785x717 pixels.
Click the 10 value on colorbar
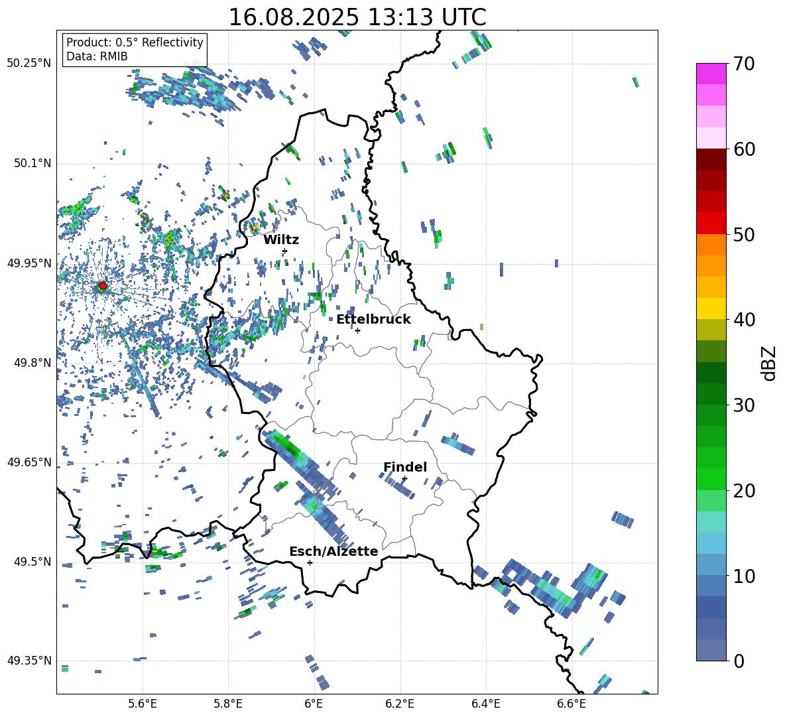click(x=744, y=576)
